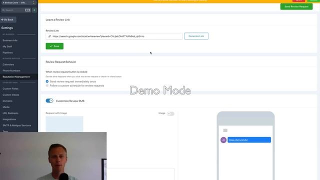Click the menu icon in phone preview
The width and height of the screenshot is (320, 180).
(225, 130)
